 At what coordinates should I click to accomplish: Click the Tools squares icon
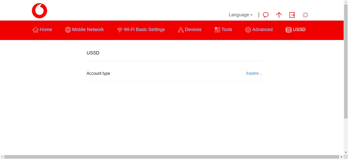217,30
